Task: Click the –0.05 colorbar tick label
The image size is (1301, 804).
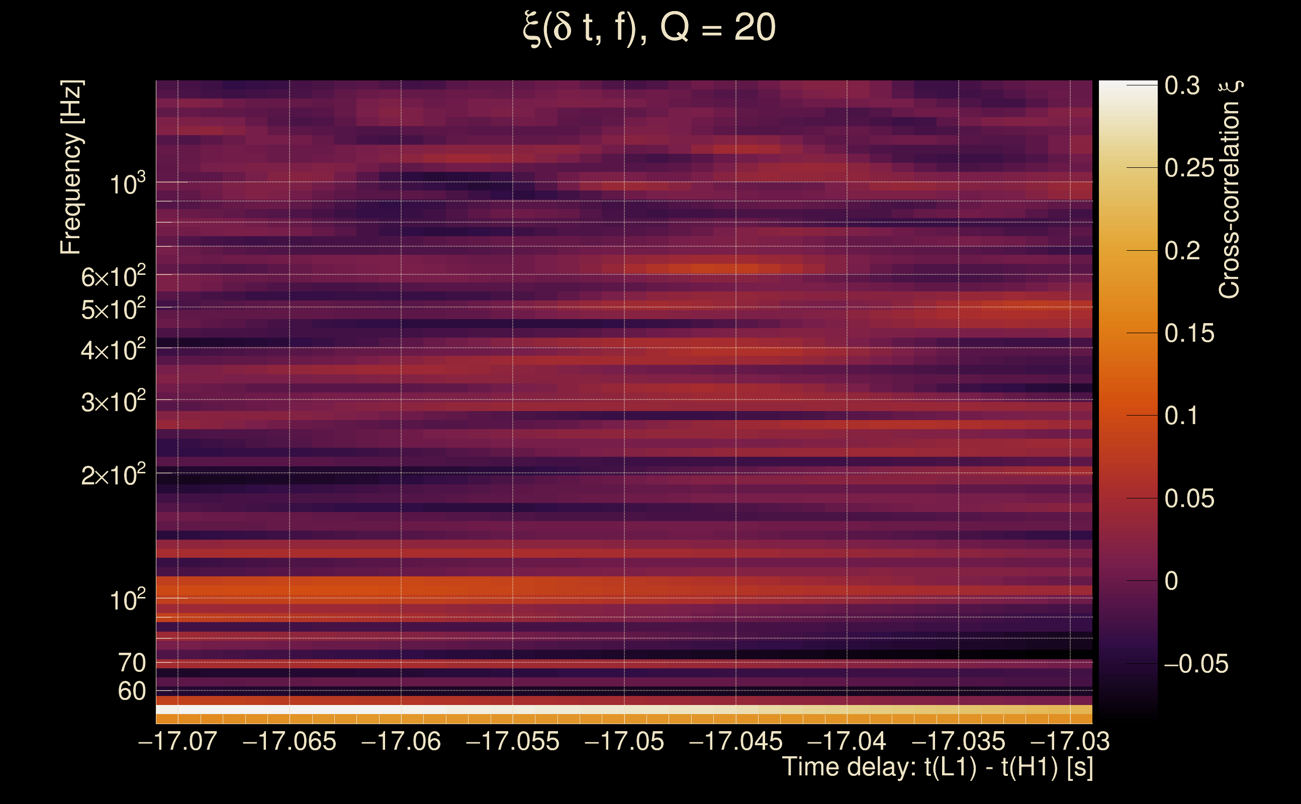Action: pyautogui.click(x=1196, y=664)
